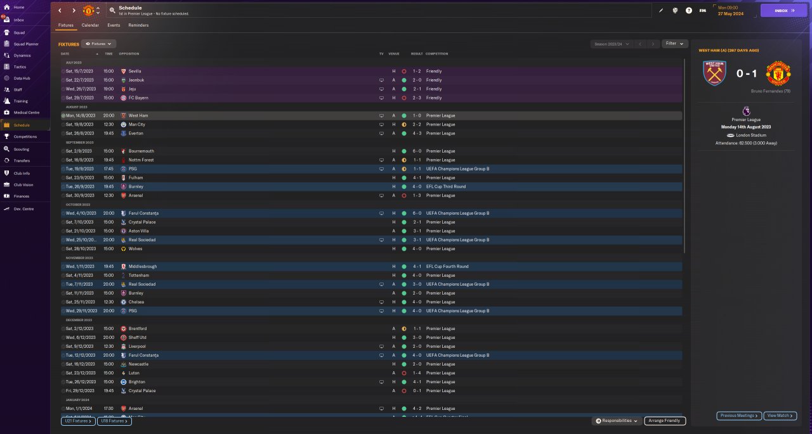This screenshot has width=812, height=434.
Task: Click the TV icon on Jeonbuk row
Action: click(382, 80)
